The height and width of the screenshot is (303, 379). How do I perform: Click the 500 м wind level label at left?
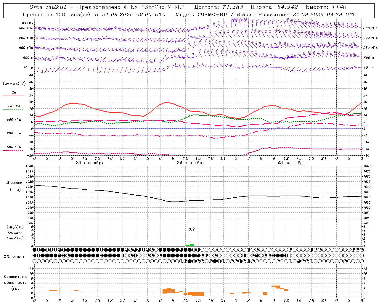coord(28,58)
